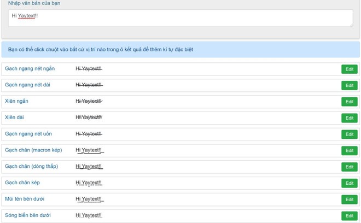Click result text in Mũi tên bên dưới row

point(90,199)
